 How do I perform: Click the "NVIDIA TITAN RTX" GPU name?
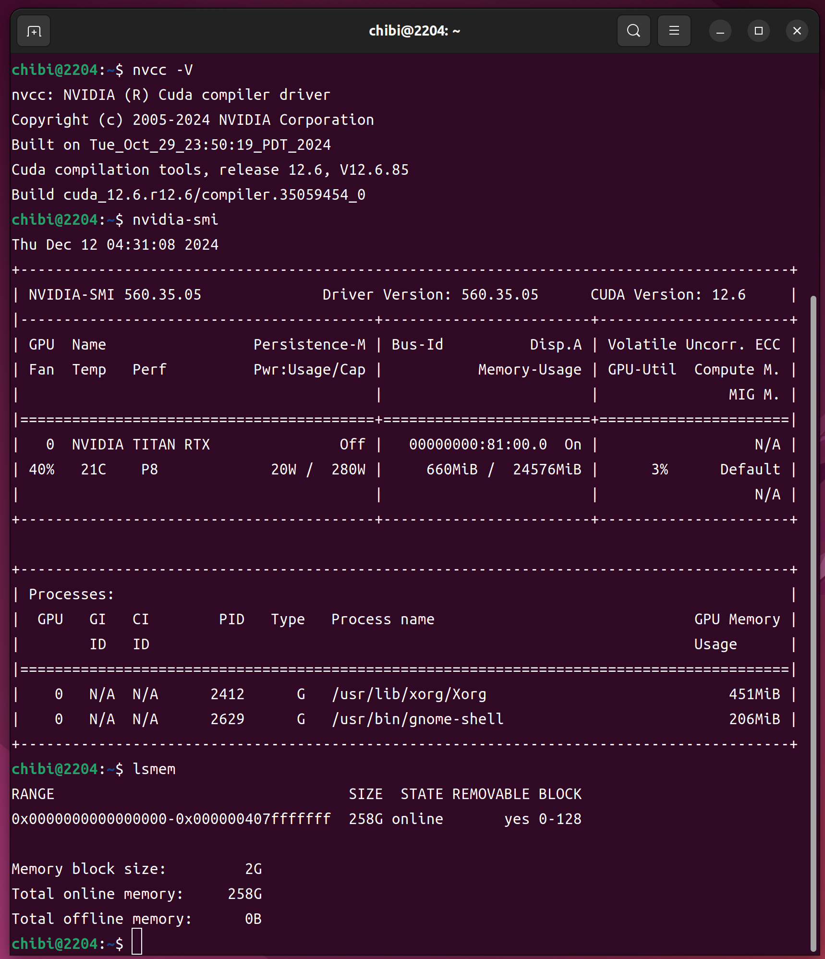click(141, 445)
